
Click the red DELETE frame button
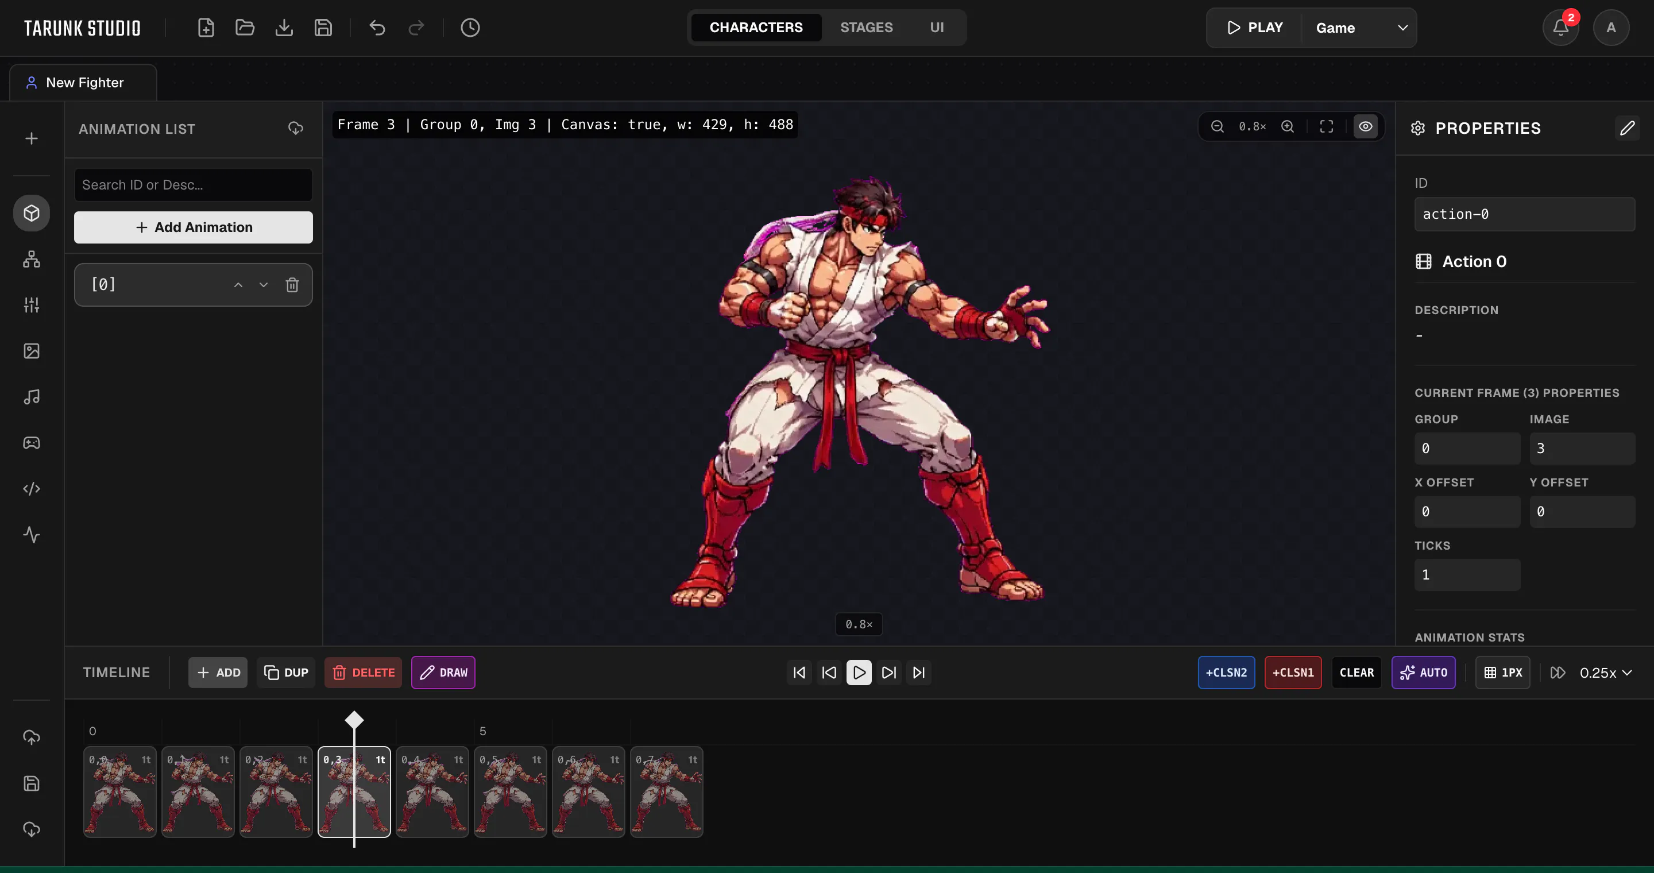[364, 673]
